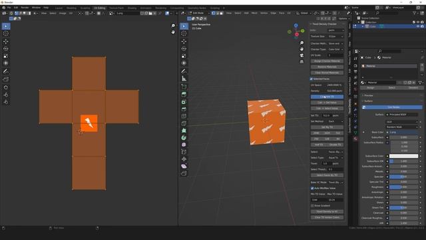
Task: Select the Grab sculpt tool in UV editor
Action: point(6,87)
